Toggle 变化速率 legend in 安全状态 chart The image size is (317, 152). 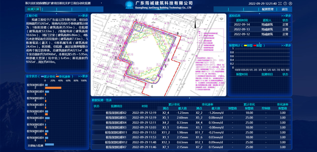(x=63, y=77)
